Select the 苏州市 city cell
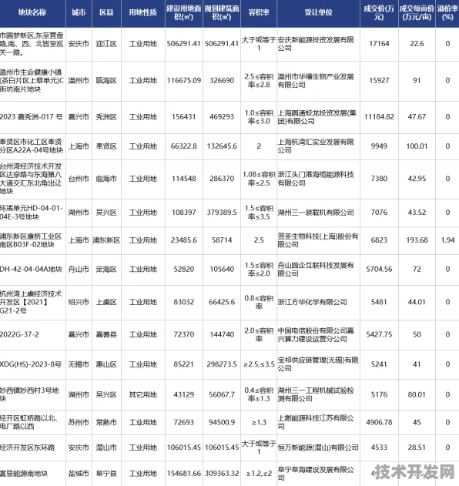This screenshot has width=459, height=486. 79,423
